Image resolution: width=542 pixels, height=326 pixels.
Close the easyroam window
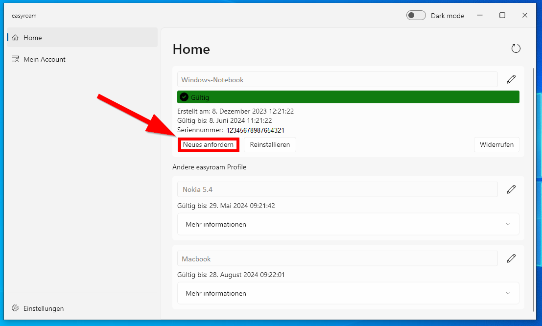coord(525,15)
